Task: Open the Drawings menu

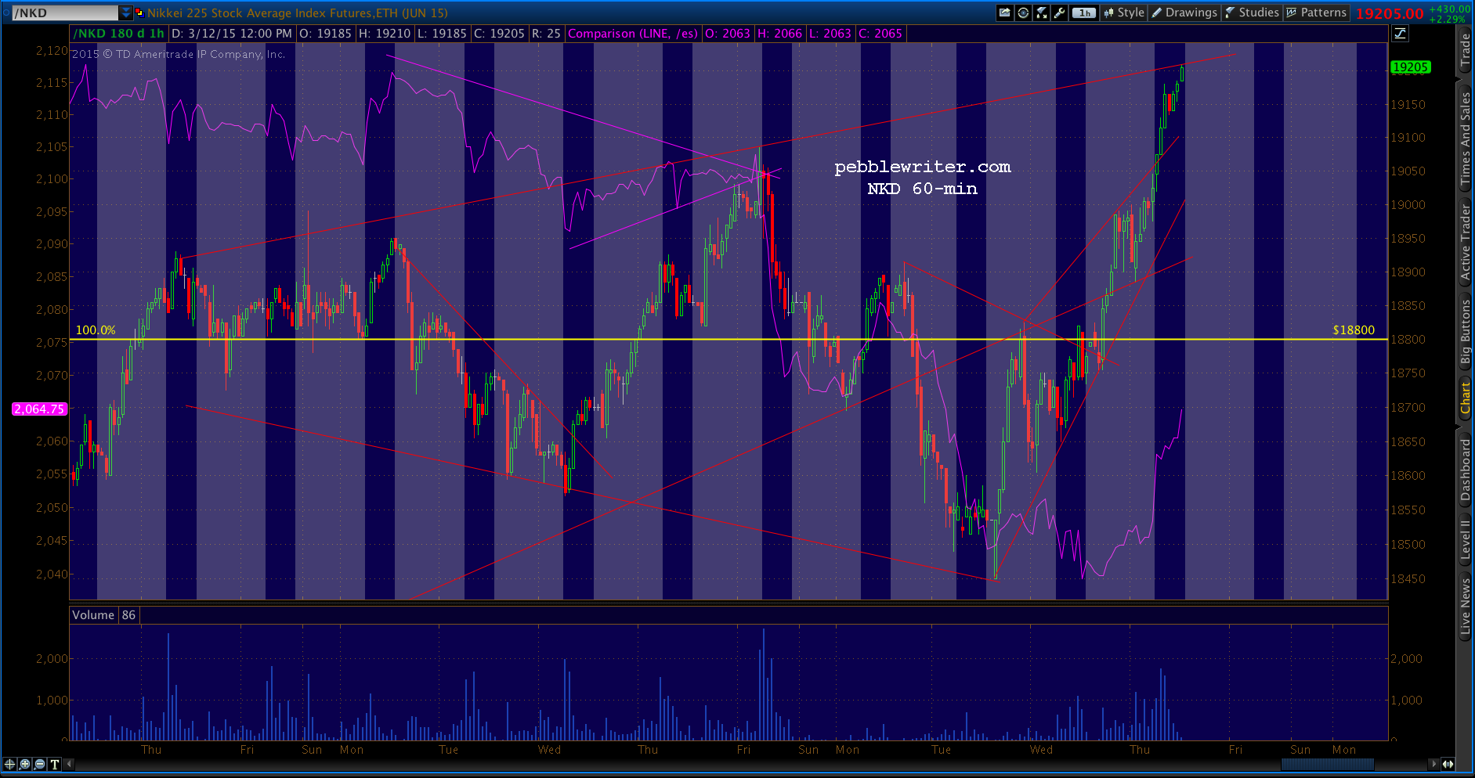Action: pyautogui.click(x=1184, y=13)
